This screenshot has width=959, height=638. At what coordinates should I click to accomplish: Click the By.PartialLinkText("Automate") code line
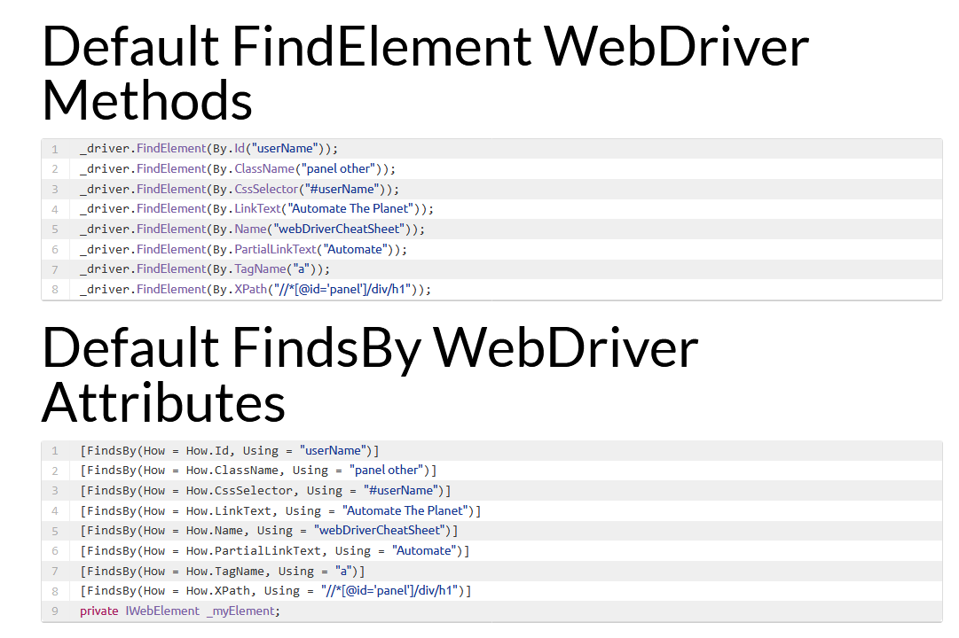coord(243,249)
